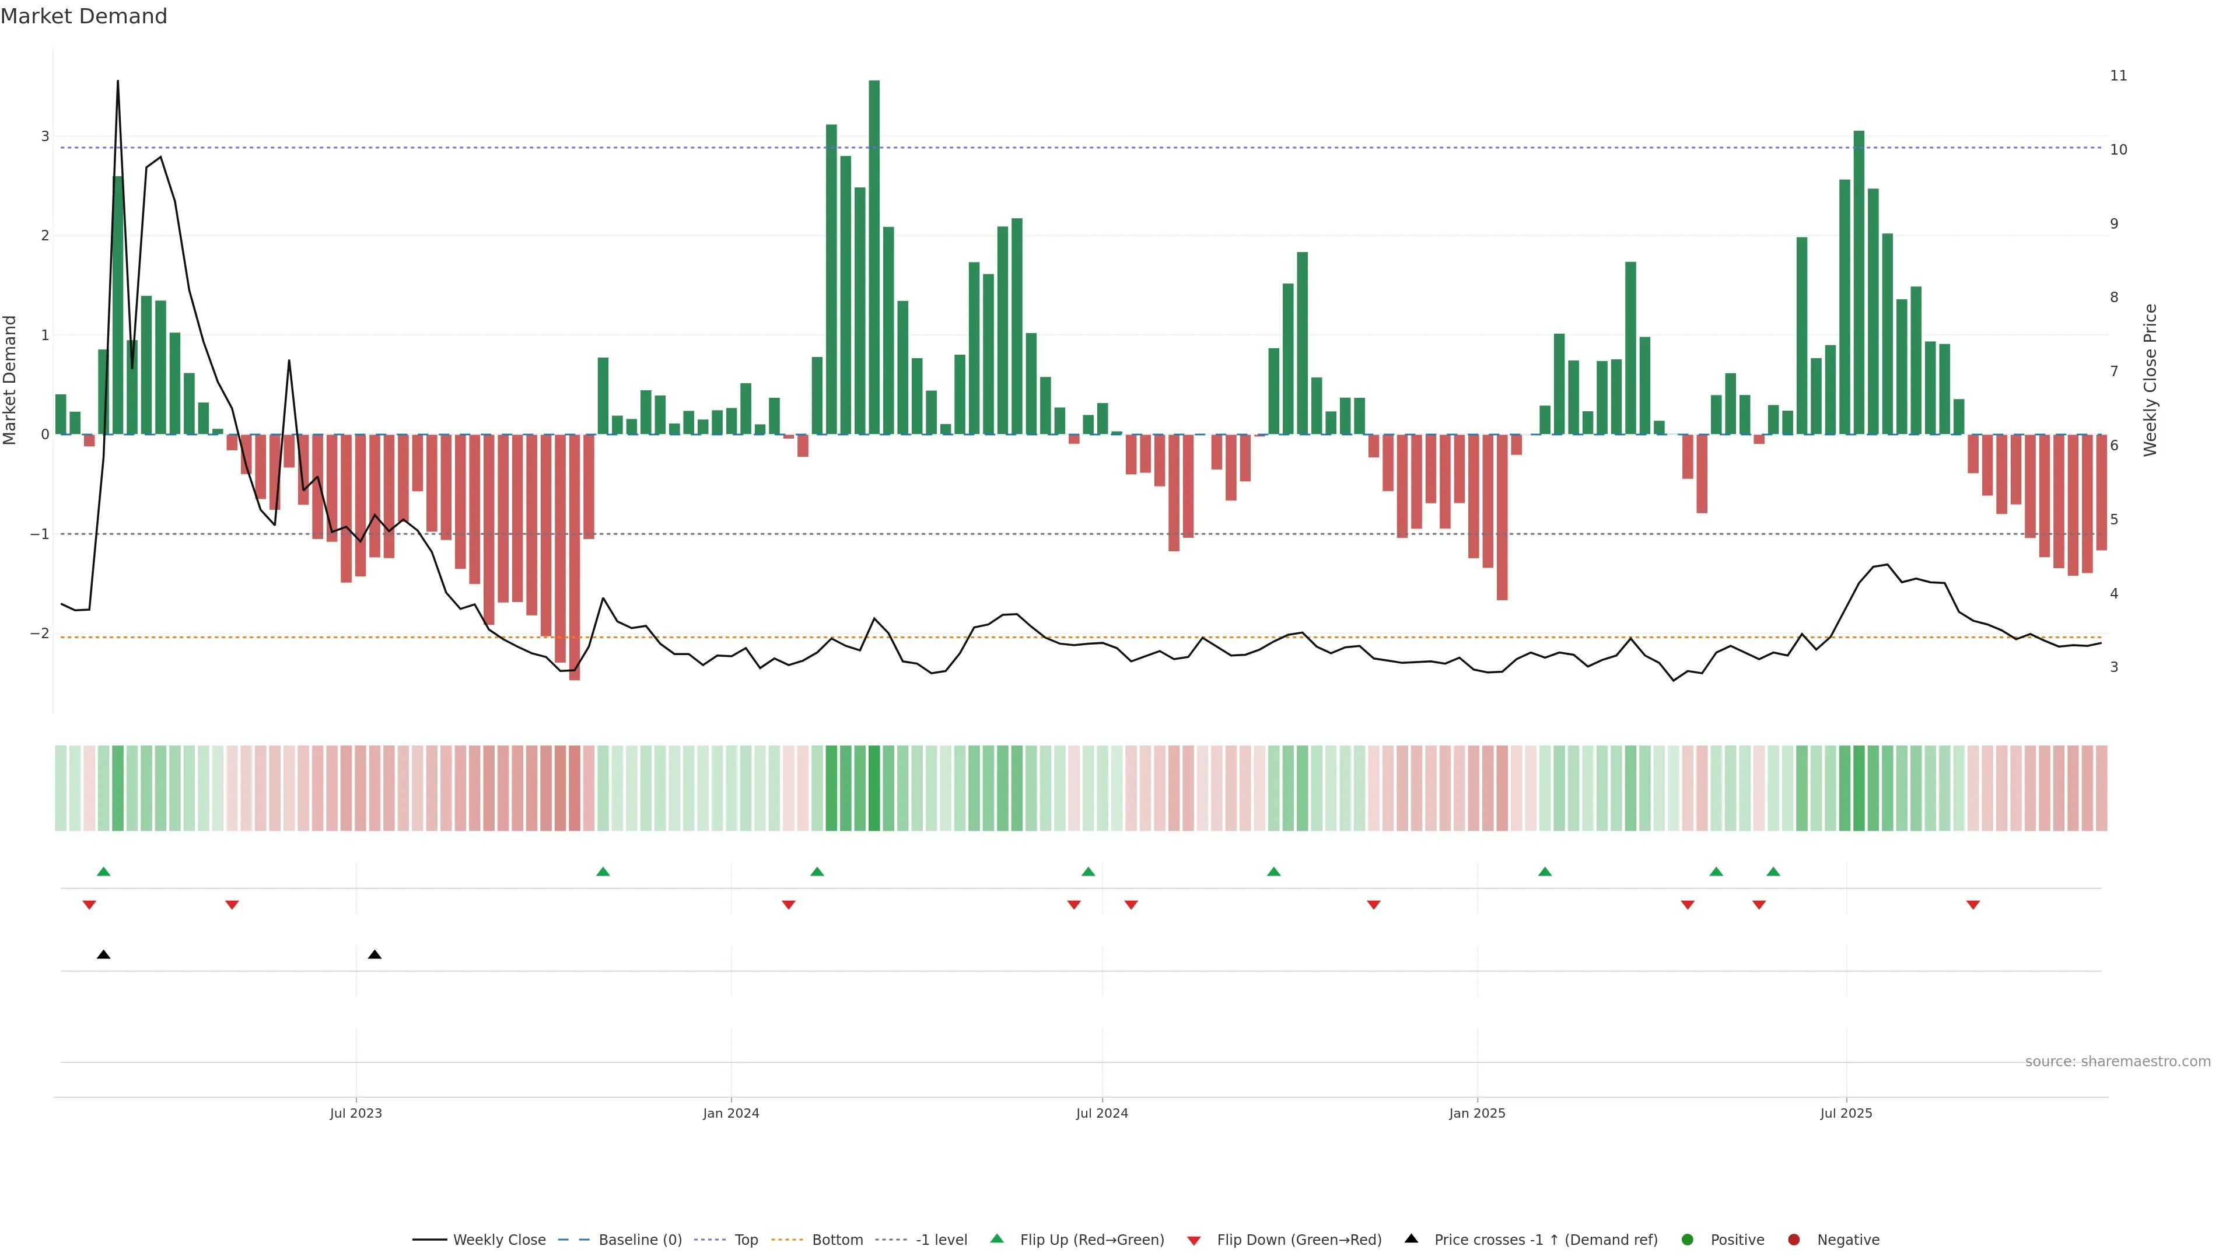The height and width of the screenshot is (1260, 2240).
Task: Click the black triangle marker after Jul 2023
Action: pos(374,955)
